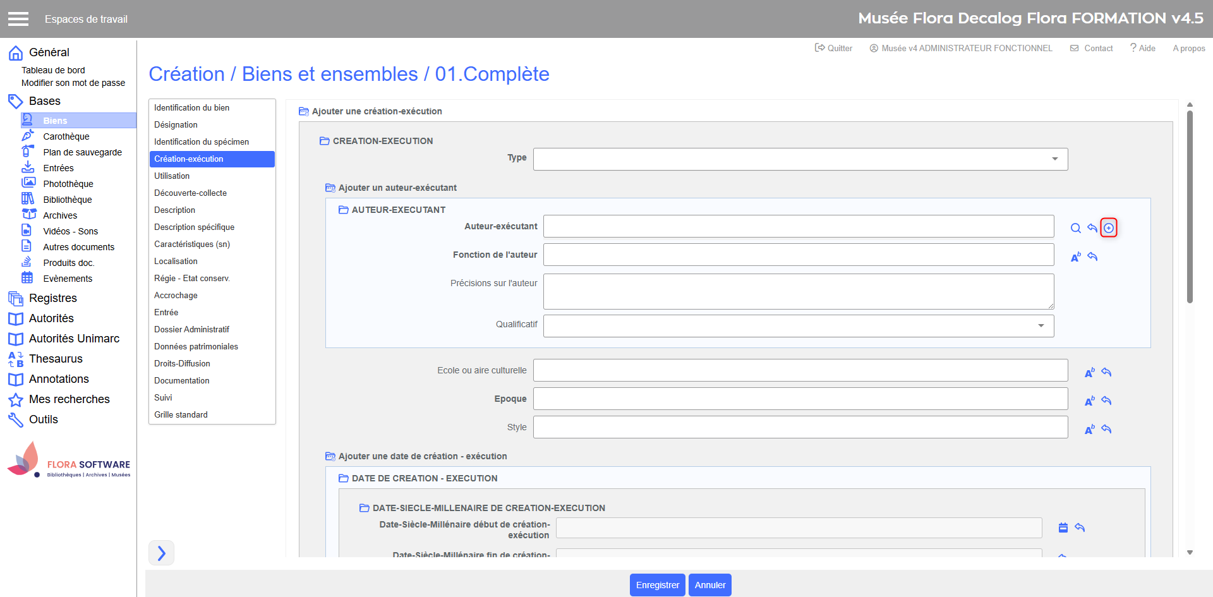1213x597 pixels.
Task: Open Thesaurus in the left menu
Action: (x=56, y=359)
